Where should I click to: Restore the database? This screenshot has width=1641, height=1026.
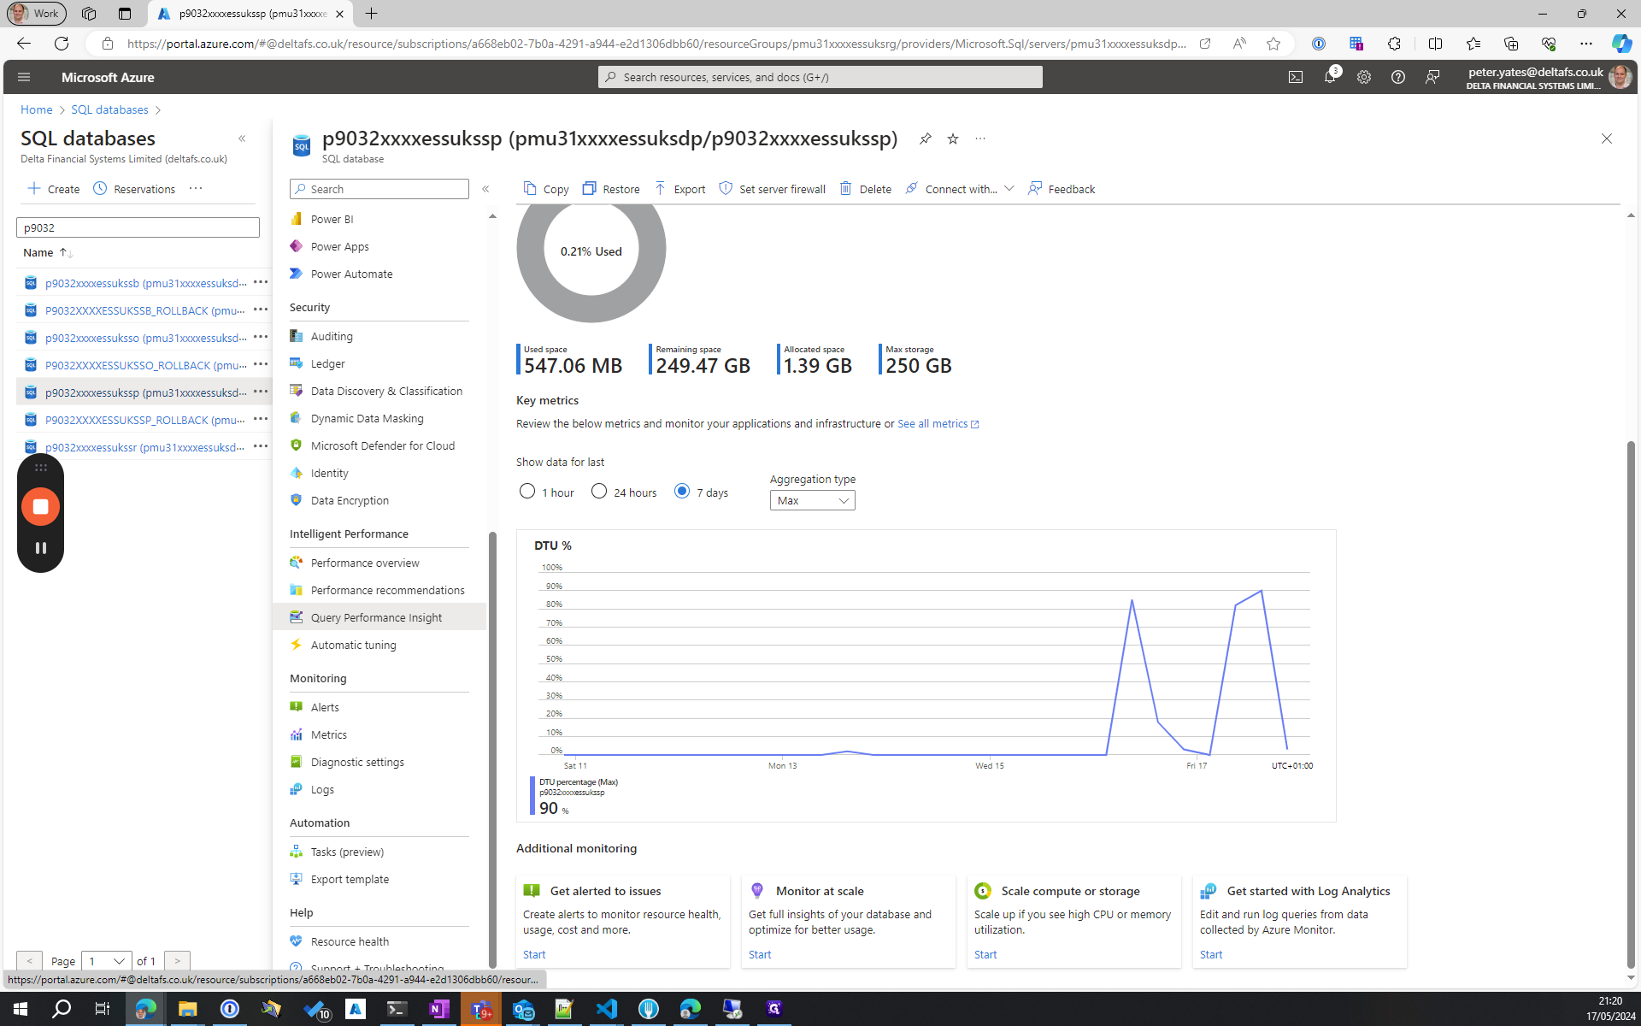611,189
